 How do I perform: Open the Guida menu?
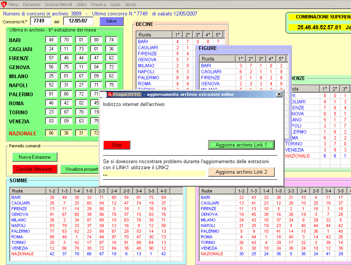point(115,5)
